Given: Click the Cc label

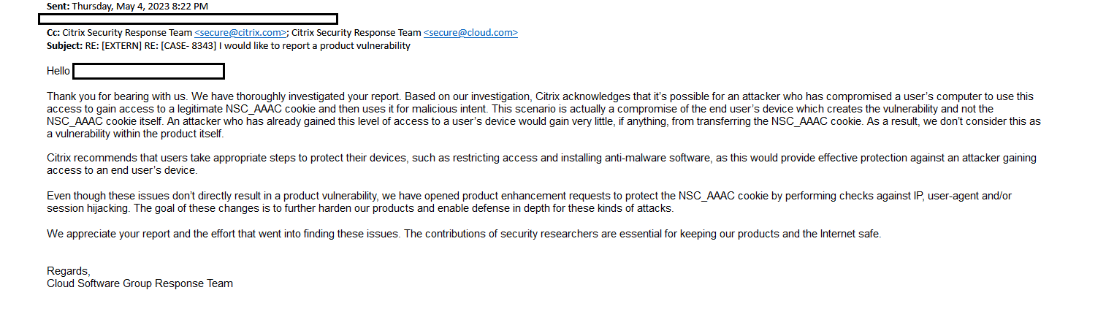Looking at the screenshot, I should tap(53, 33).
